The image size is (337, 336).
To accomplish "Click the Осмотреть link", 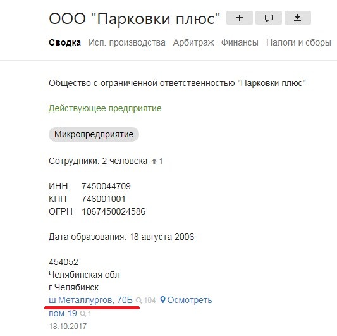I will click(x=190, y=300).
